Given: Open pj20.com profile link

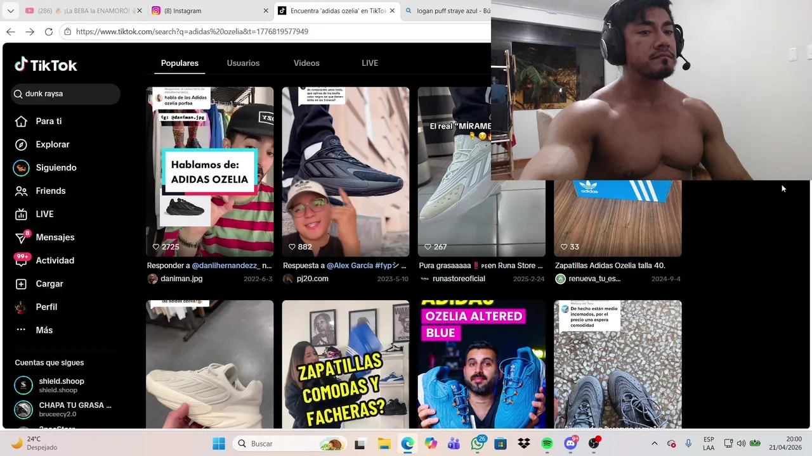Looking at the screenshot, I should 312,279.
